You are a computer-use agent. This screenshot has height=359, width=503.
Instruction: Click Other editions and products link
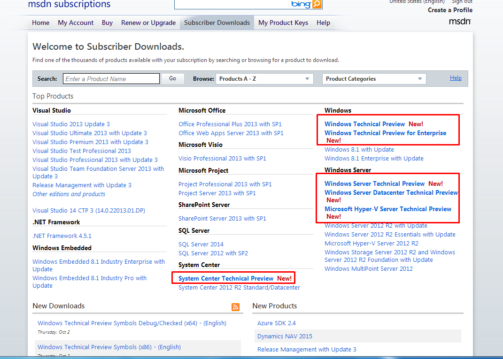pyautogui.click(x=69, y=194)
